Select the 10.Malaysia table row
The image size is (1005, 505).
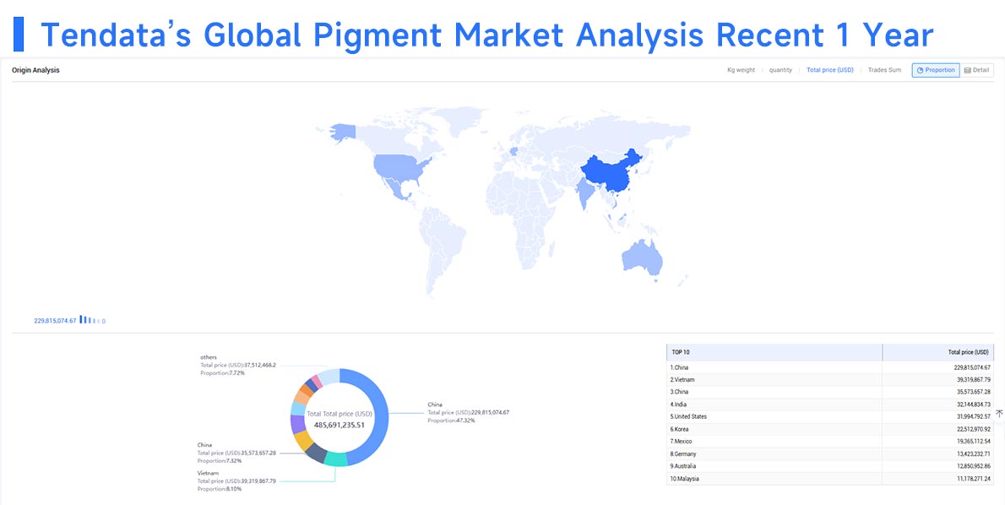point(830,479)
